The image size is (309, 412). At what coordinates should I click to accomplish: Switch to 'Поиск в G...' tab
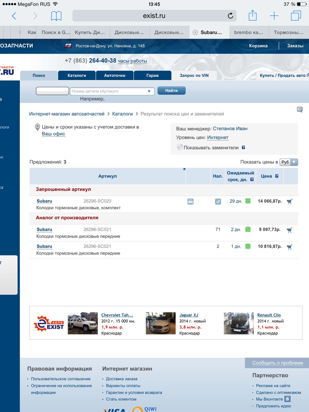point(55,33)
